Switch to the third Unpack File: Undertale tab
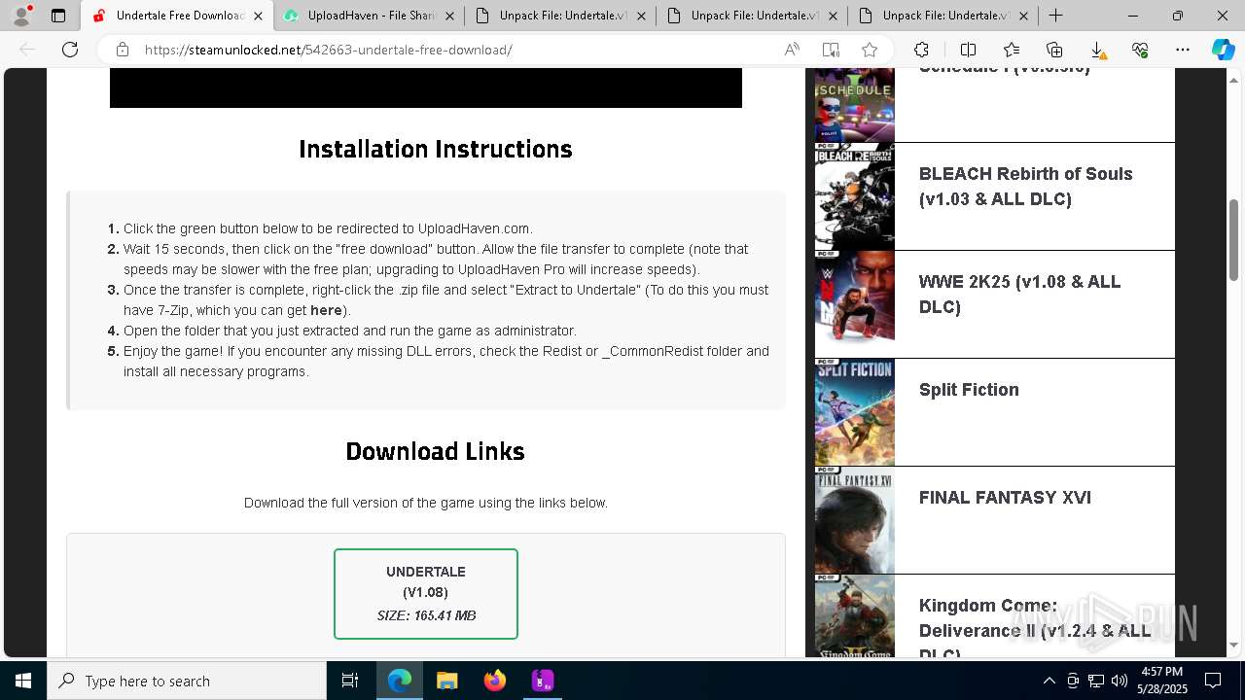The width and height of the screenshot is (1245, 700). [x=943, y=16]
